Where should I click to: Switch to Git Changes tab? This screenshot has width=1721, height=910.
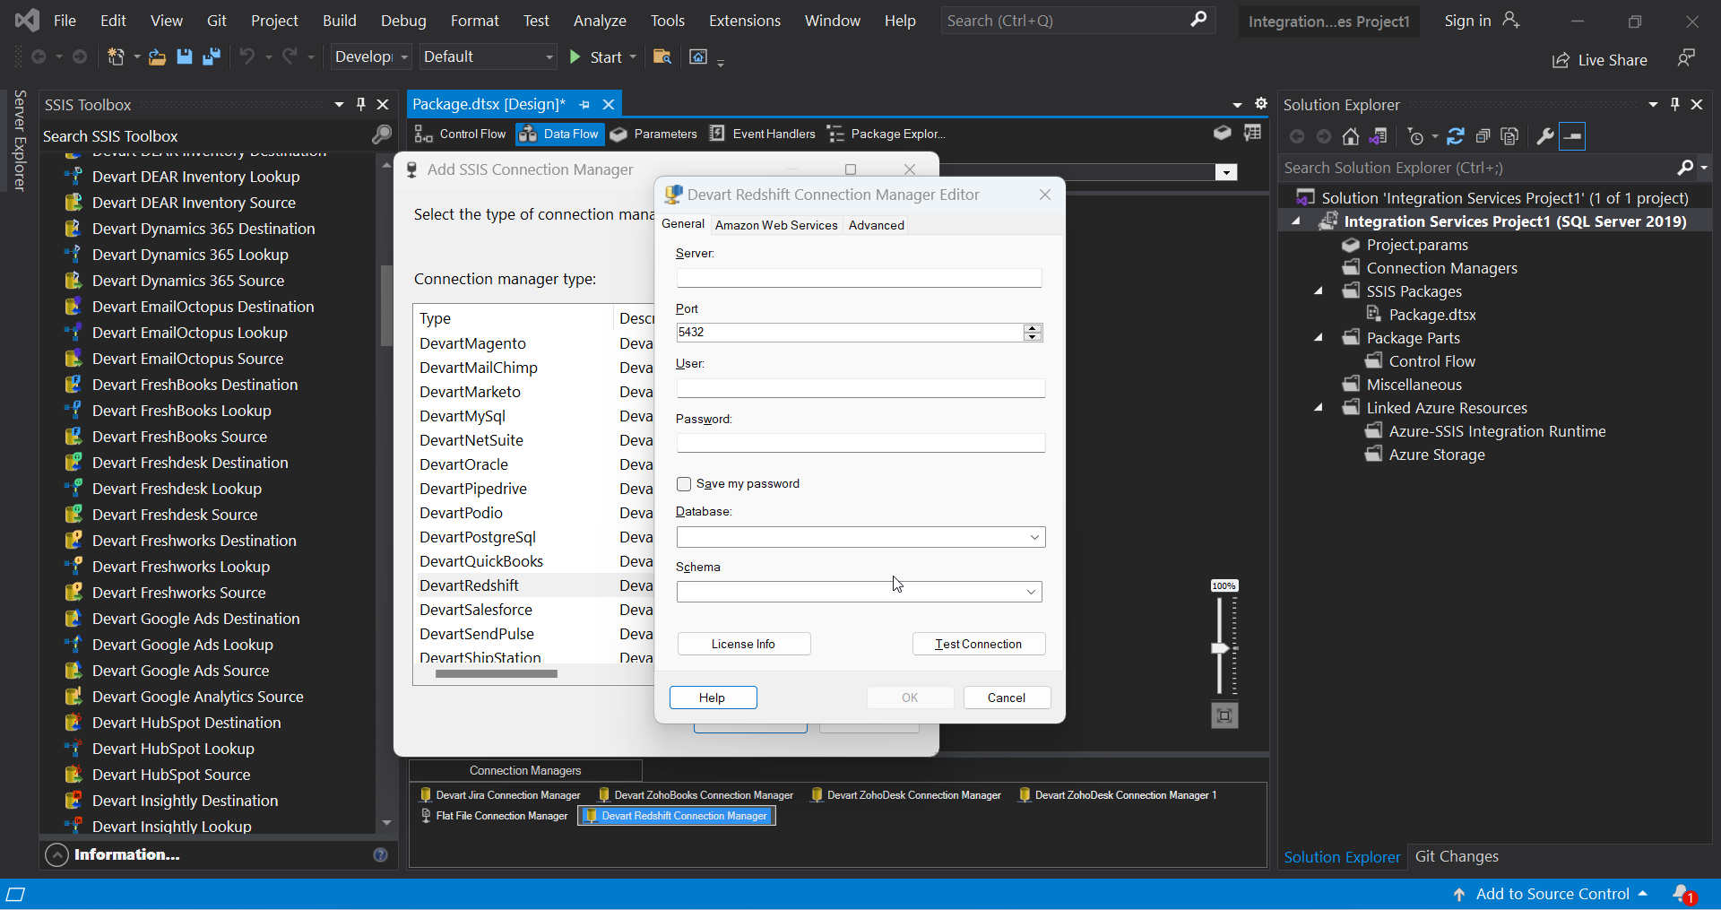tap(1457, 856)
